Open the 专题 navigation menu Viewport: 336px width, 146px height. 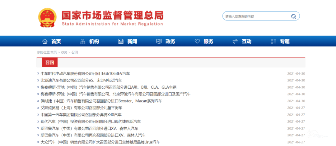[285, 42]
